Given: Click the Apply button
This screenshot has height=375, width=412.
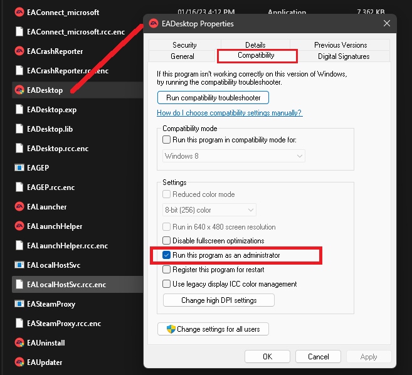Looking at the screenshot, I should pos(369,357).
